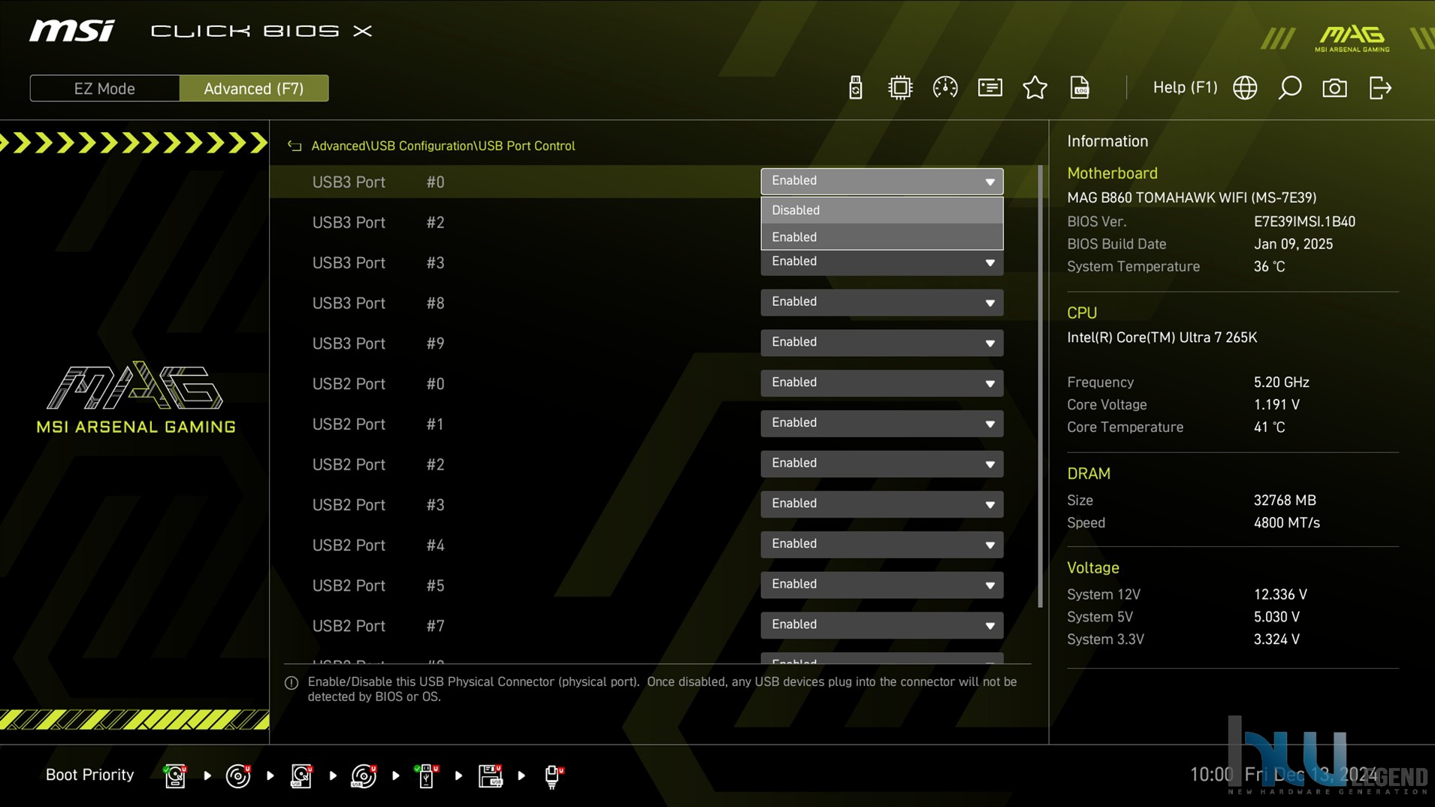Image resolution: width=1435 pixels, height=807 pixels.
Task: Open the speedometer hardware monitor icon
Action: point(945,88)
